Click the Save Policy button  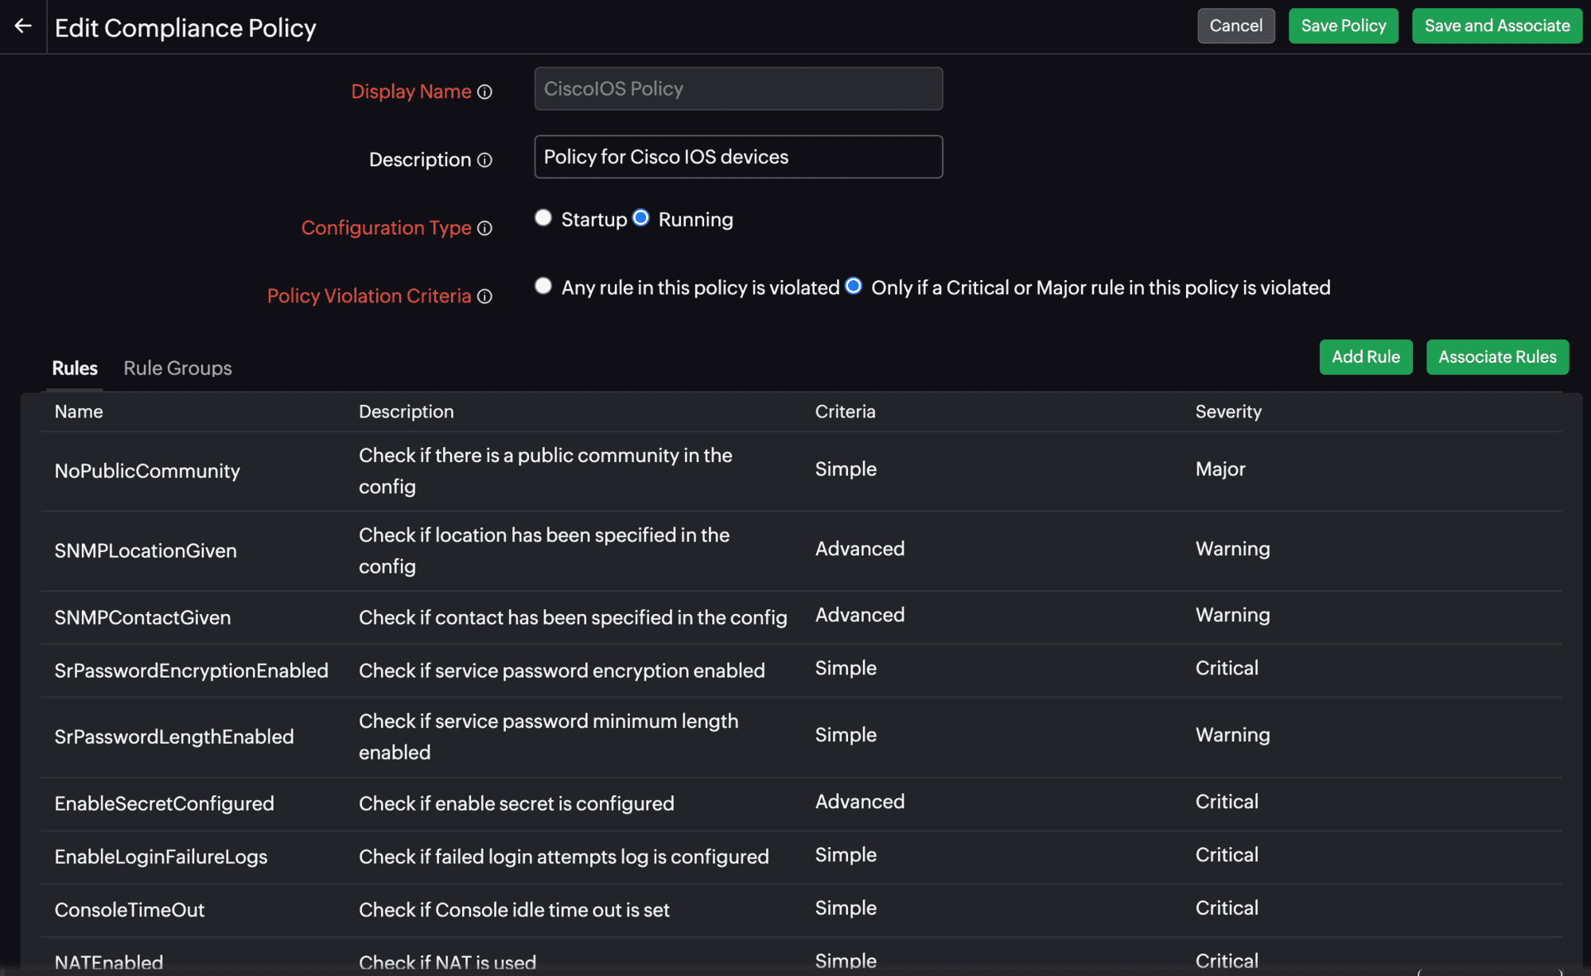(1343, 26)
